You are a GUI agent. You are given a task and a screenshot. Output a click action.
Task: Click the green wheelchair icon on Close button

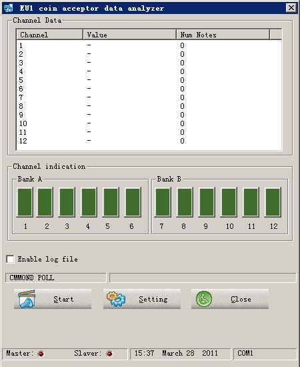(x=204, y=299)
